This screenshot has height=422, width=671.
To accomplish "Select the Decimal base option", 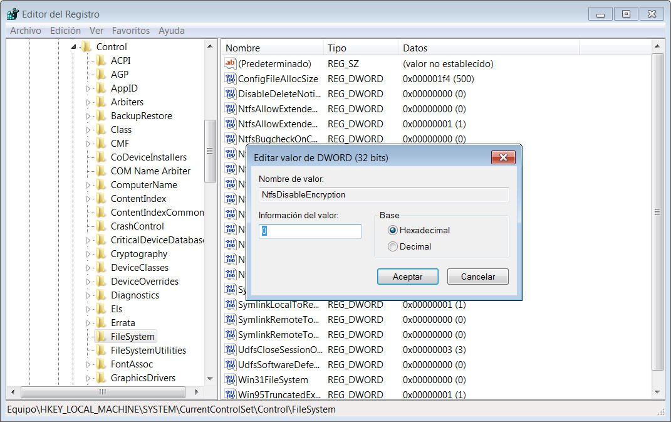I will click(393, 246).
